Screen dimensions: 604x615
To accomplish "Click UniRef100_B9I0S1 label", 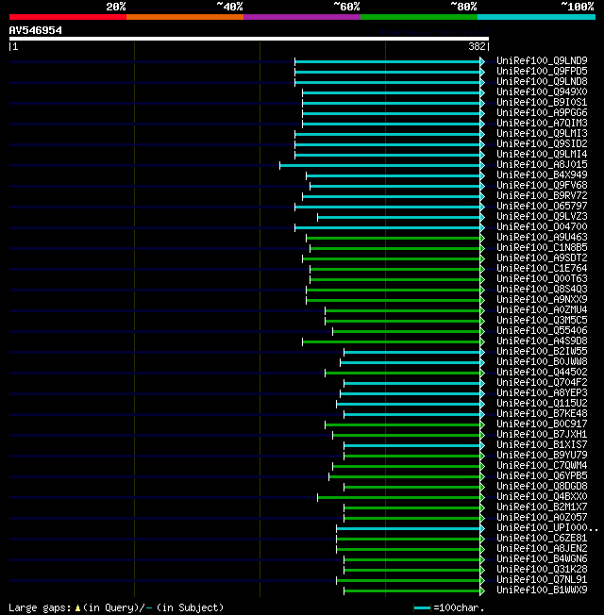I will pyautogui.click(x=542, y=103).
